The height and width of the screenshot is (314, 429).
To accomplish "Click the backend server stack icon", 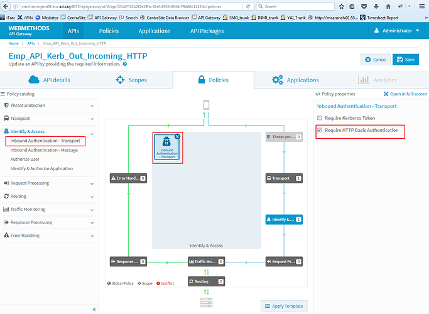I will point(206,302).
